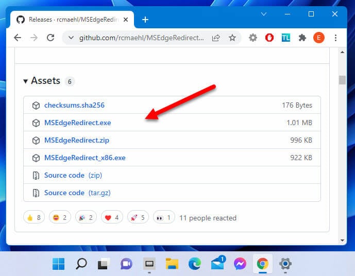This screenshot has height=276, width=355.
Task: Select the Releases rcmaehl/MSEdgeRedirect tab
Action: point(72,20)
